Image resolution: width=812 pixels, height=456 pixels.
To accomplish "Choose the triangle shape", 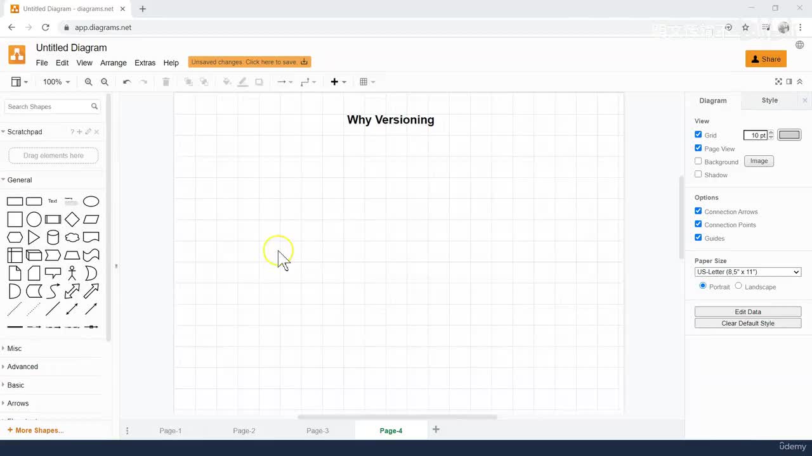I will point(34,237).
